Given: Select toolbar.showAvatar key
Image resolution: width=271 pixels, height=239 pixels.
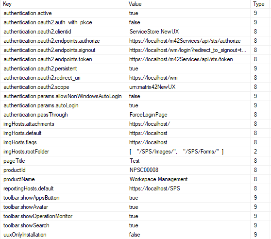Looking at the screenshot, I should (x=26, y=207).
